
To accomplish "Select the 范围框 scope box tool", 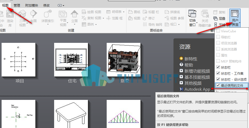I will 114,18.
